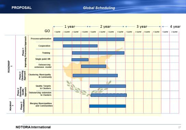Click the Cooperation Gantt bar

point(80,46)
